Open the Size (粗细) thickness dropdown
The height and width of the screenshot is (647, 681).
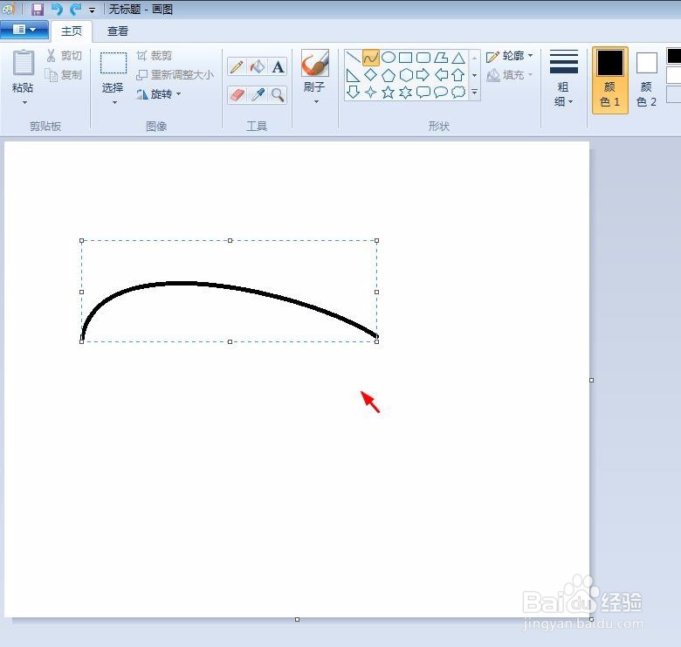click(x=564, y=79)
